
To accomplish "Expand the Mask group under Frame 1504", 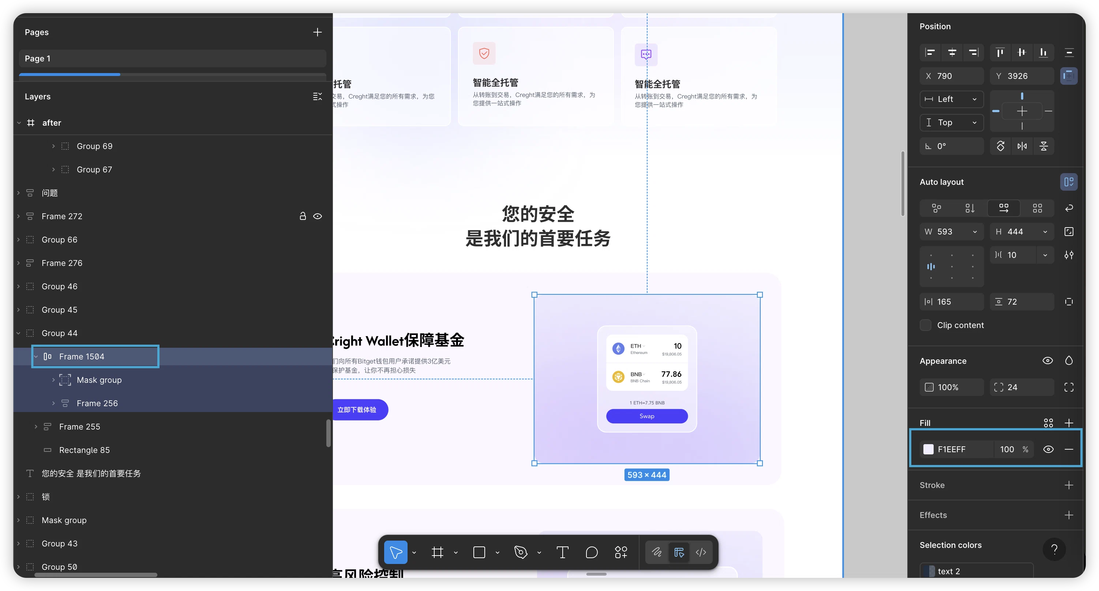I will (53, 380).
